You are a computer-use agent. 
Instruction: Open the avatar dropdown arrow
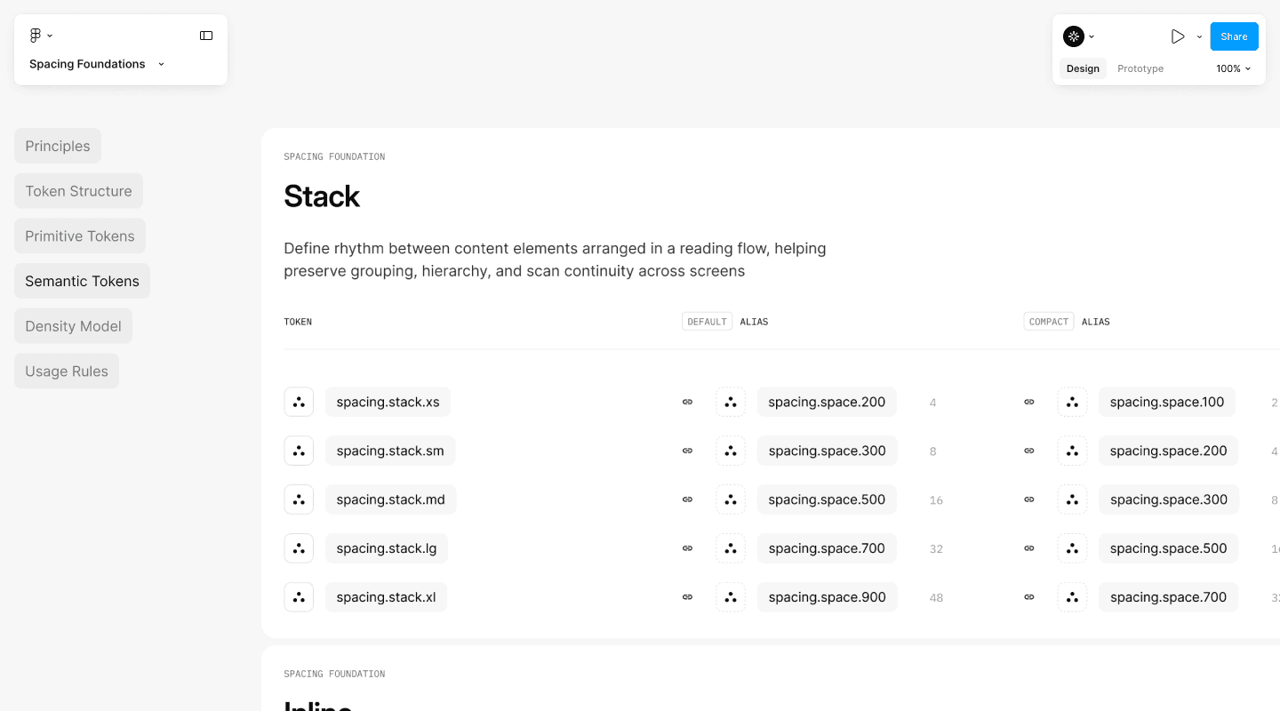coord(1092,36)
